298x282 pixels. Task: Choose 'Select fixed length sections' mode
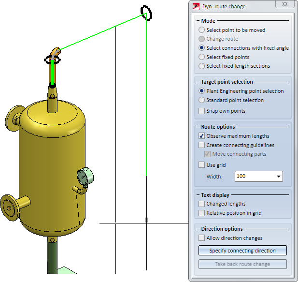click(x=234, y=66)
